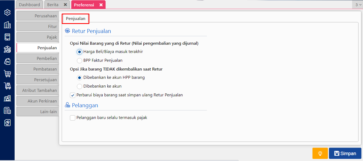Switch to the Dashboard tab
Screen dimensions: 363x161
point(30,5)
